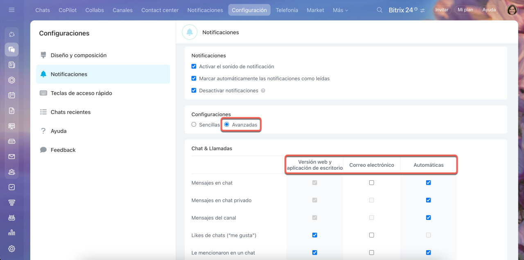Switch to the Canales tab
Screen dimensions: 524x260
tap(123, 10)
